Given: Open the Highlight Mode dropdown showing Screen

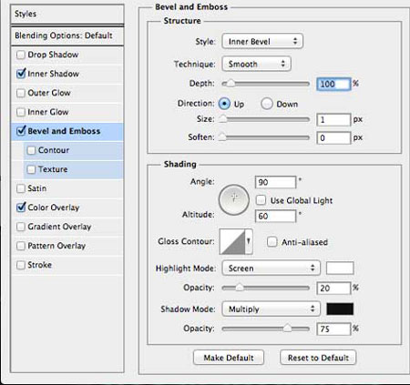Looking at the screenshot, I should [x=271, y=268].
